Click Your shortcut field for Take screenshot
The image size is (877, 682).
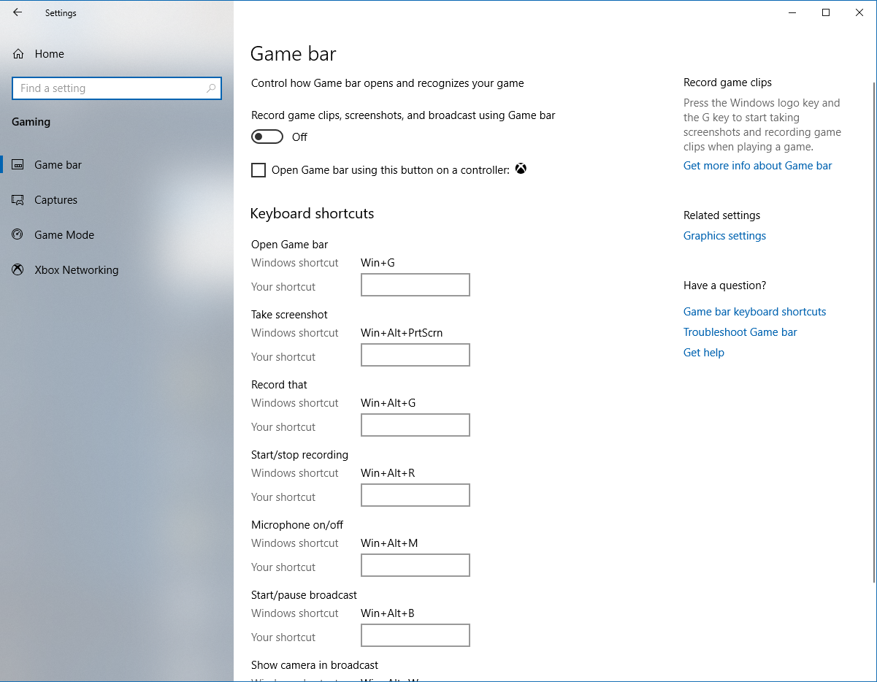[x=415, y=355]
